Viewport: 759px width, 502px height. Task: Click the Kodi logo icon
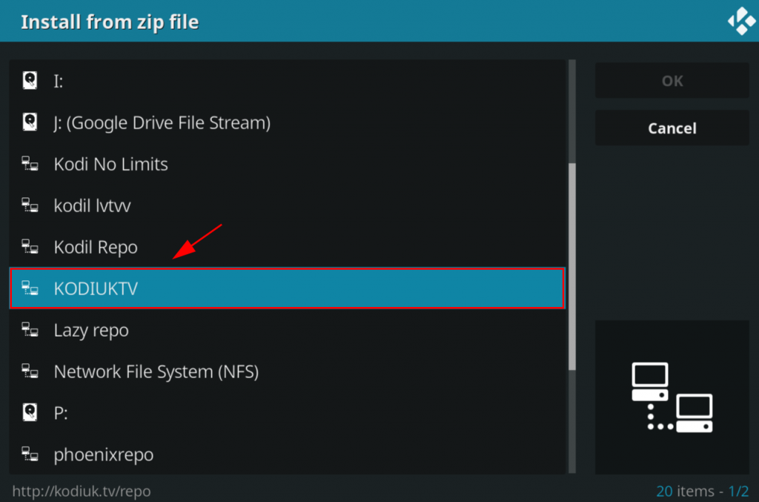click(741, 22)
